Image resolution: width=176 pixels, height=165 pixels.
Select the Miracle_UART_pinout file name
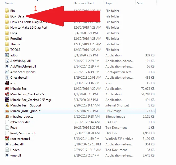pyautogui.click(x=25, y=111)
